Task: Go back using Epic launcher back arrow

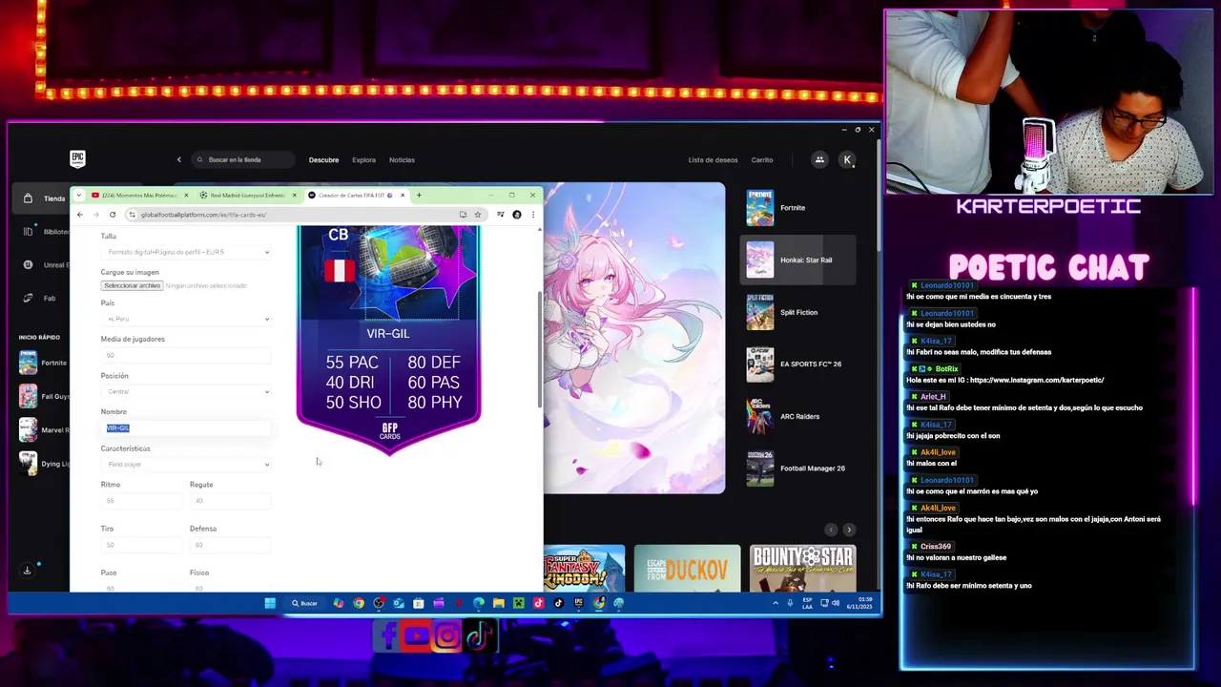Action: point(178,159)
